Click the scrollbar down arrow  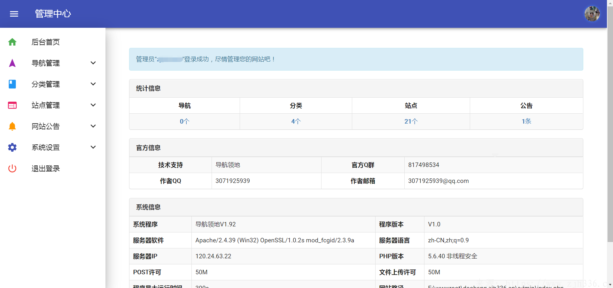(610, 284)
